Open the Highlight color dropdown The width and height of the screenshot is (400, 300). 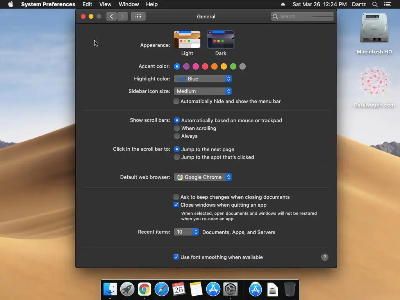pyautogui.click(x=203, y=79)
